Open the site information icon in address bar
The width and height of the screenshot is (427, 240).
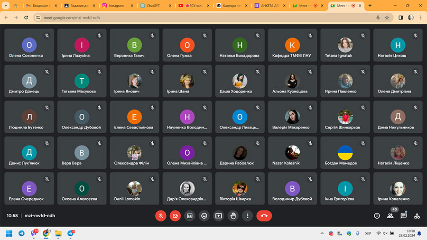[x=38, y=18]
